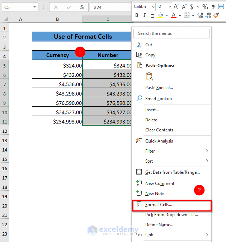Click cell C7 showing $4,536.00
226x242 pixels.
[x=107, y=83]
